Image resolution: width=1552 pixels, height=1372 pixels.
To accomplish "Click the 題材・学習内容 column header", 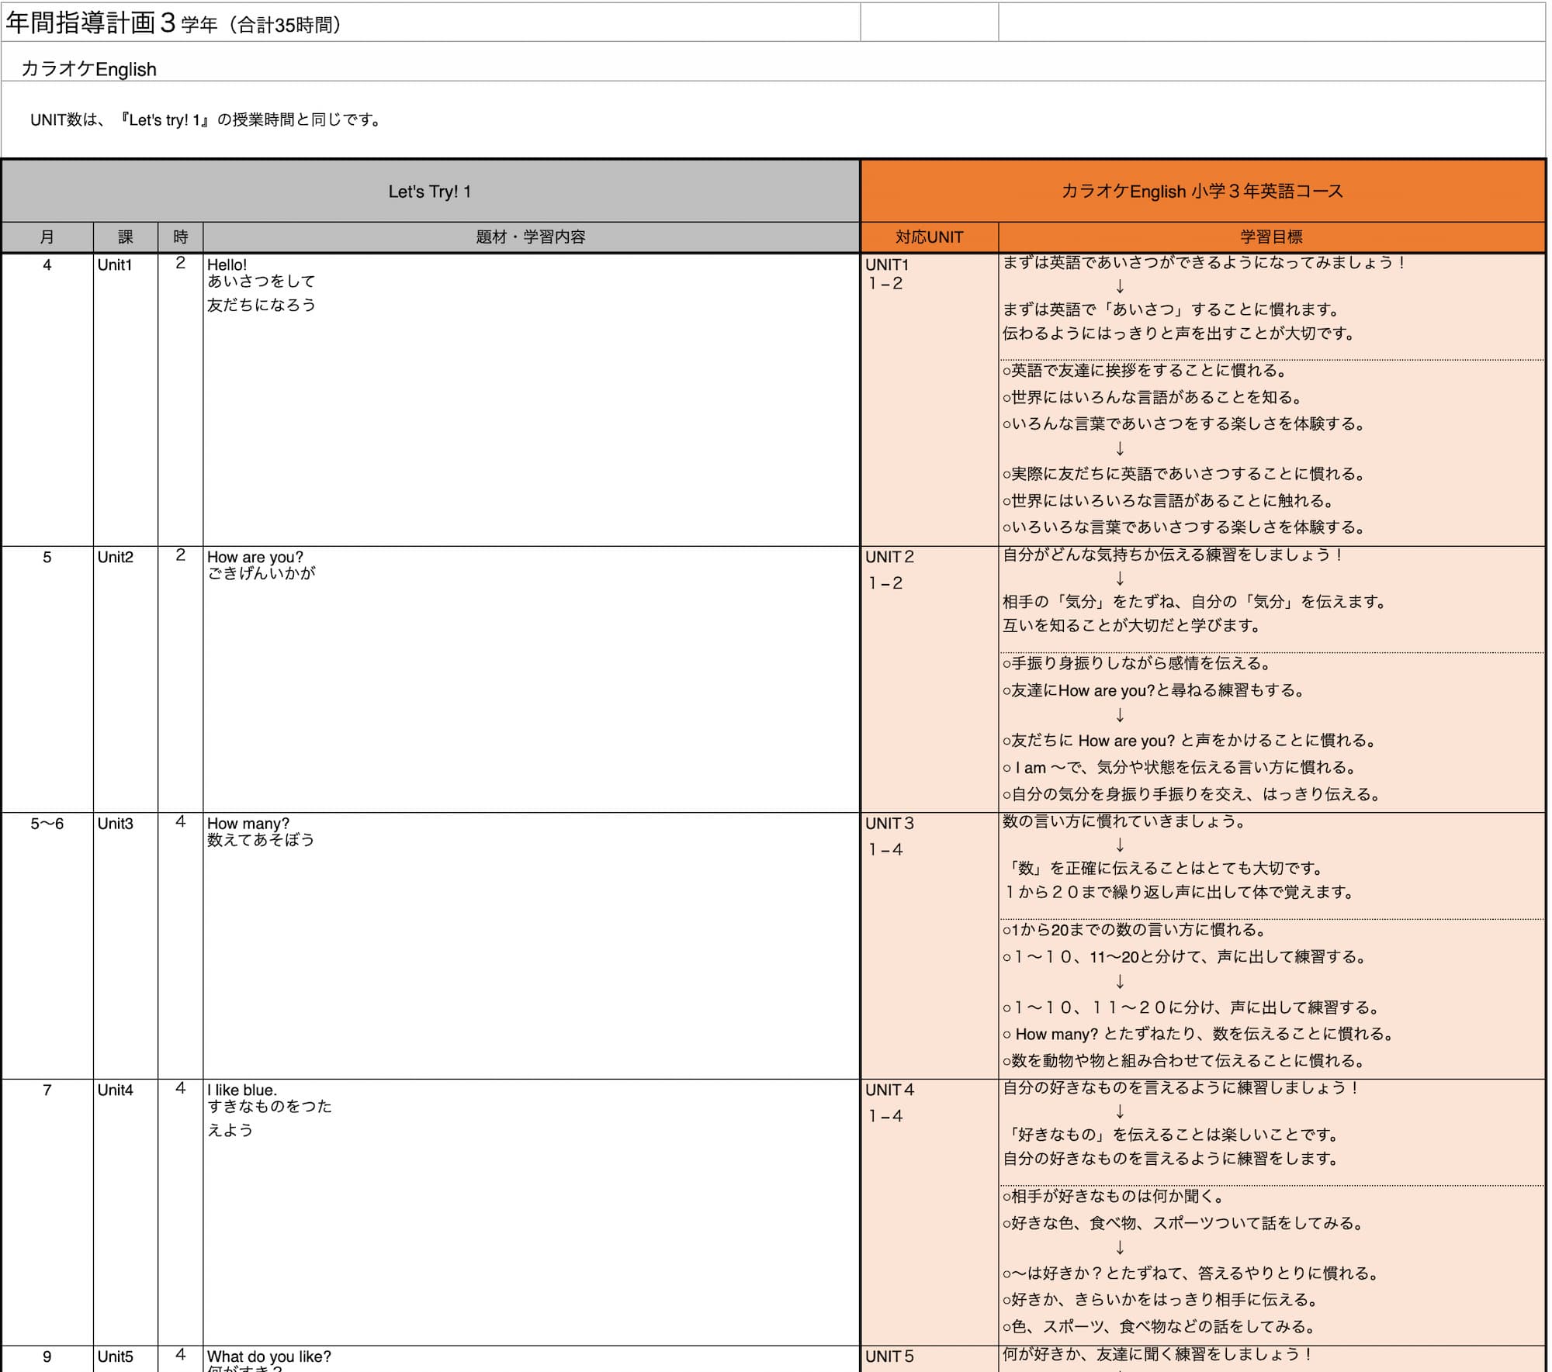I will [x=531, y=237].
